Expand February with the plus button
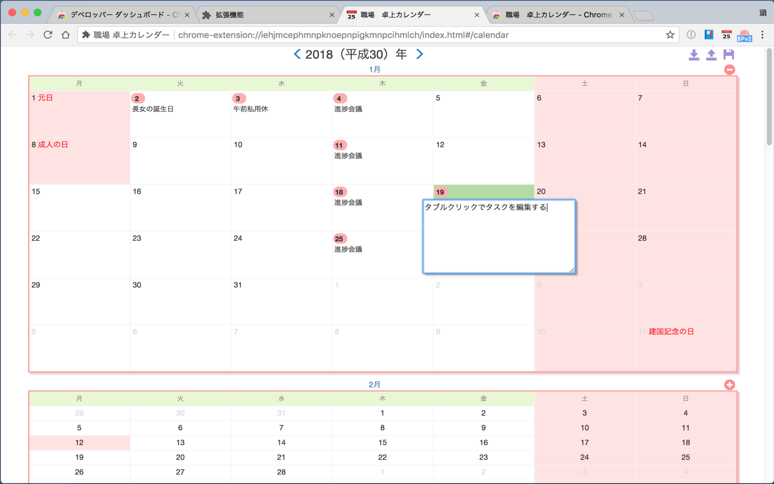The height and width of the screenshot is (484, 774). click(x=730, y=385)
